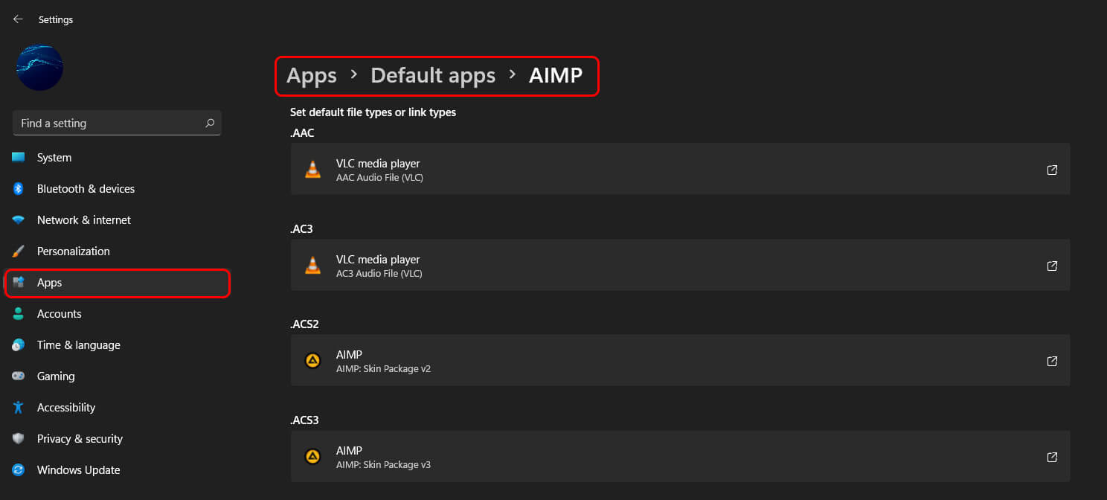This screenshot has height=500, width=1107.
Task: Click the search magnifier icon
Action: click(210, 124)
